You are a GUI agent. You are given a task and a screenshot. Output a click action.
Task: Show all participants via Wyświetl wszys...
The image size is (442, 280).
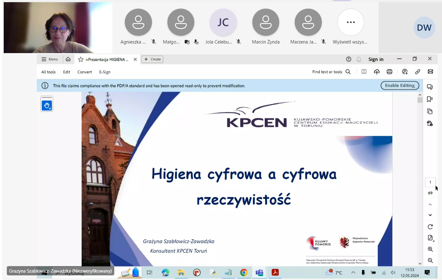click(351, 22)
